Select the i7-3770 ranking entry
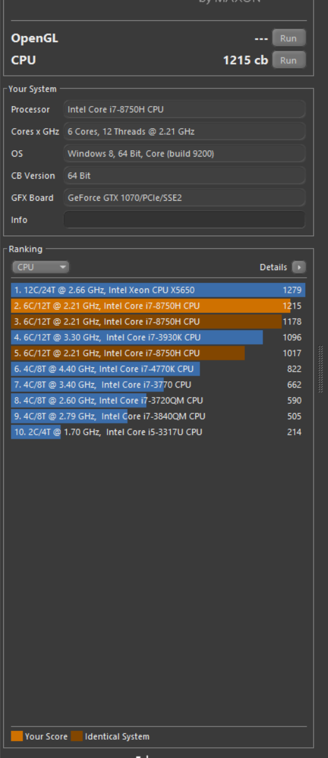The height and width of the screenshot is (758, 328). [x=158, y=385]
